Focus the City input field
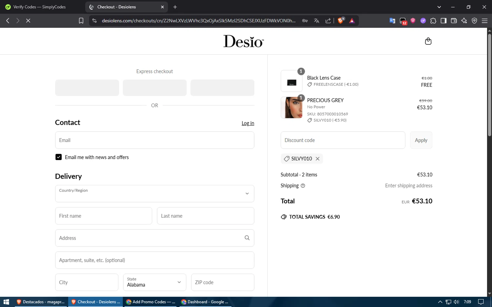Viewport: 492px width, 307px height. 87,282
